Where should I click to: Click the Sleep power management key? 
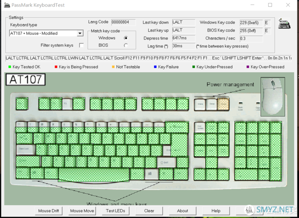211,104
